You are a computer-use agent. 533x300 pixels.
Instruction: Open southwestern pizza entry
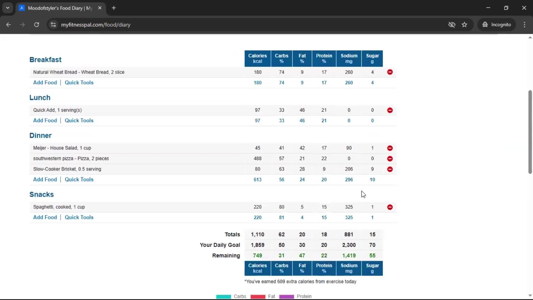71,159
